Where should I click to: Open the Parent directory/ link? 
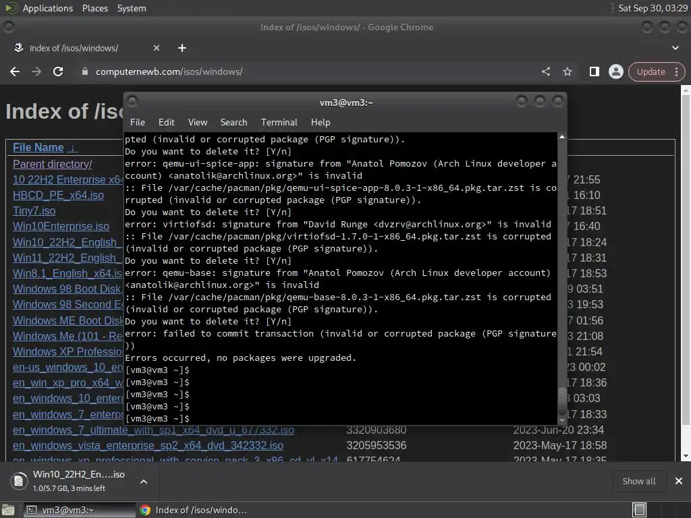(x=53, y=165)
